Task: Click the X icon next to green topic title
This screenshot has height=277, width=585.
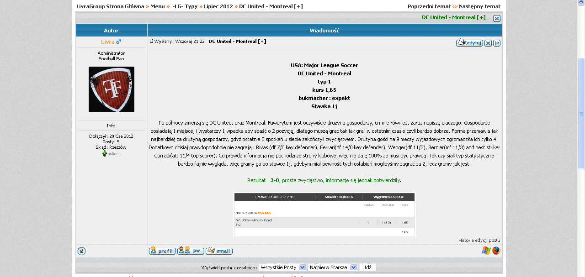Action: click(497, 19)
